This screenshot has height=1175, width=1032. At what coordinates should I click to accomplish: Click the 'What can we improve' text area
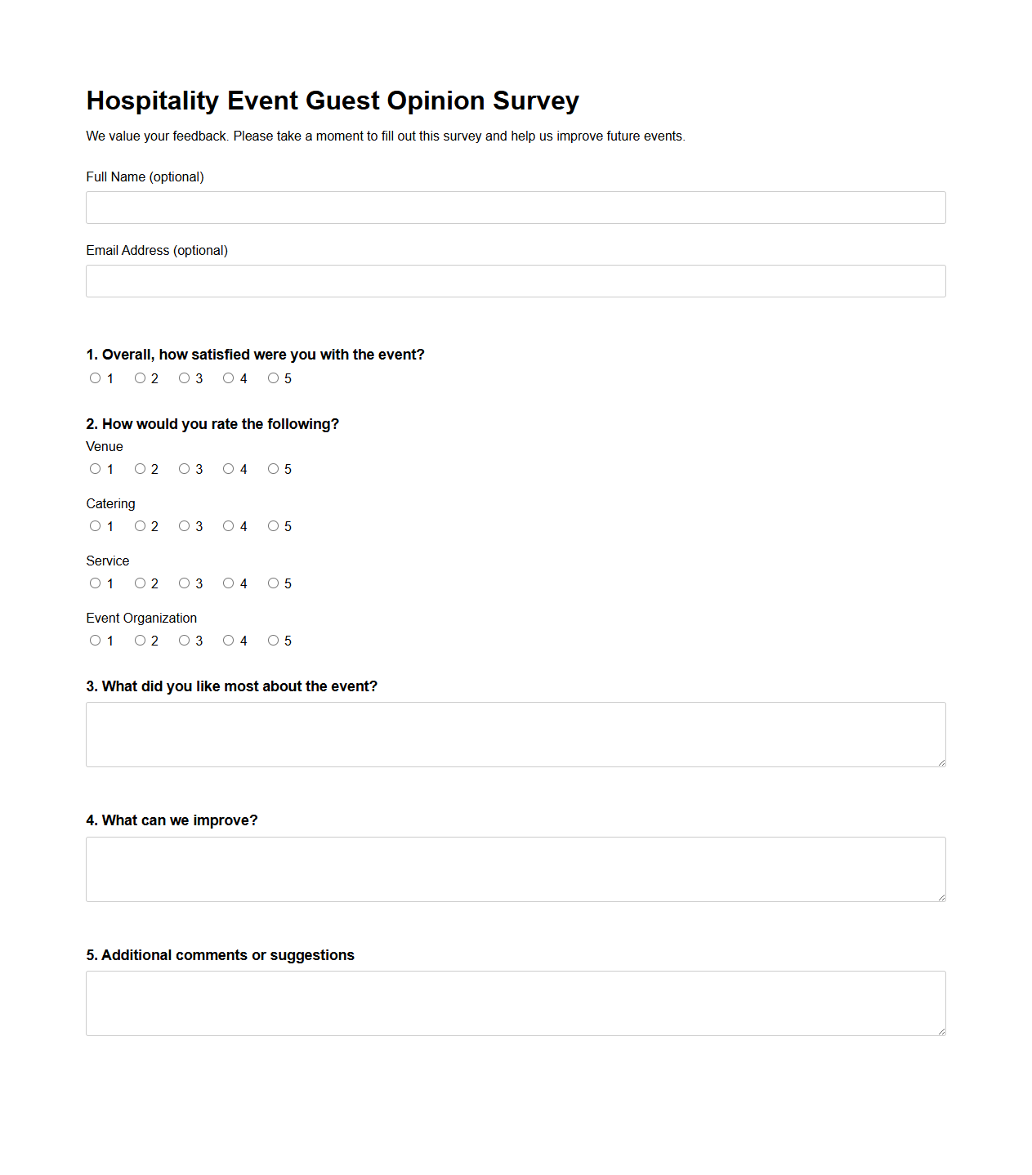click(x=515, y=868)
